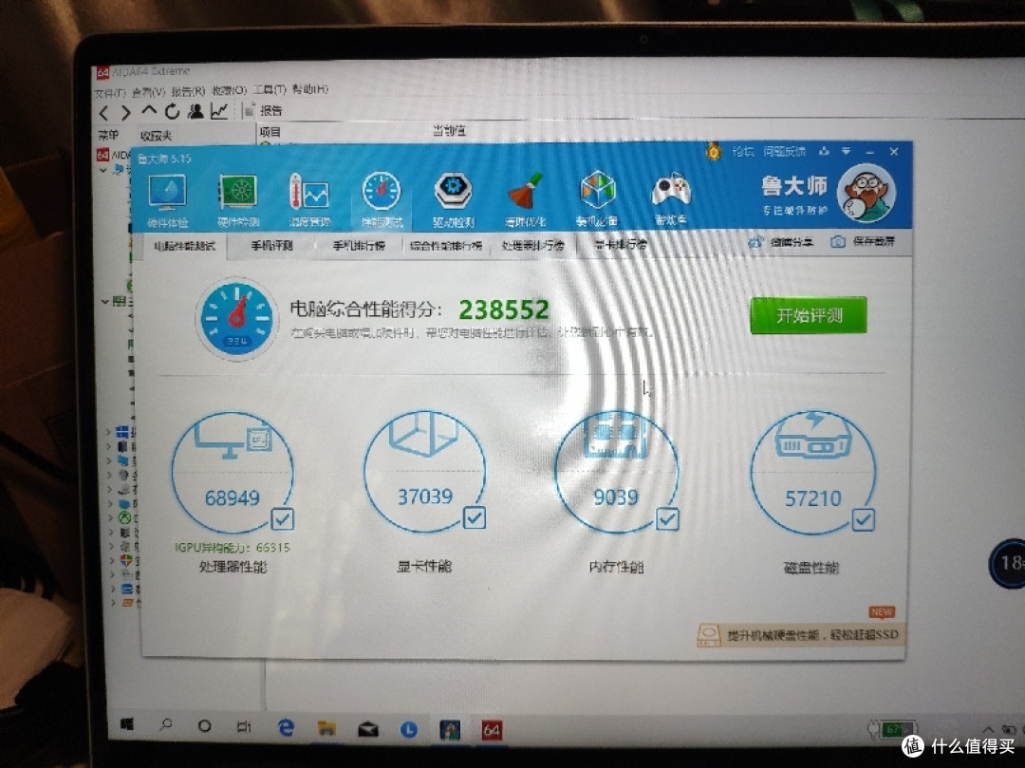Click the Cortana circle on taskbar
The height and width of the screenshot is (768, 1025).
click(204, 725)
